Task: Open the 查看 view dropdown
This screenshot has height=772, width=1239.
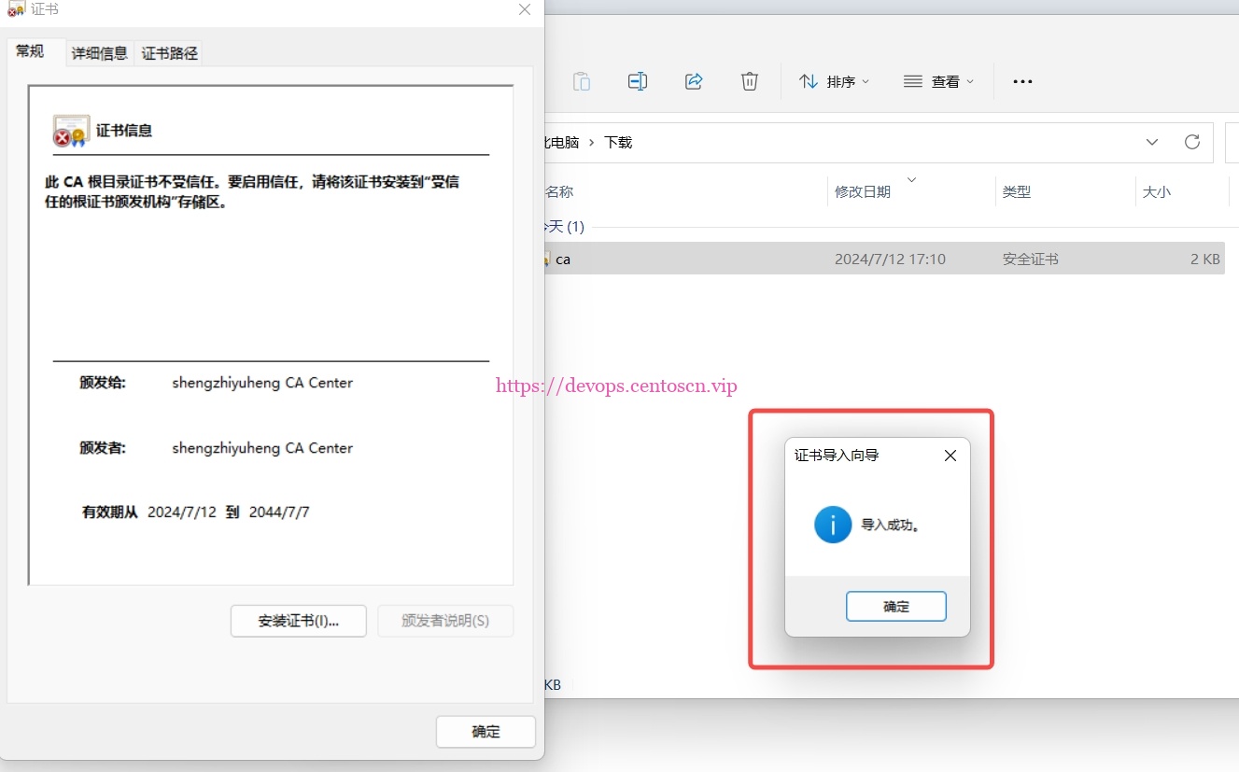Action: [x=939, y=81]
